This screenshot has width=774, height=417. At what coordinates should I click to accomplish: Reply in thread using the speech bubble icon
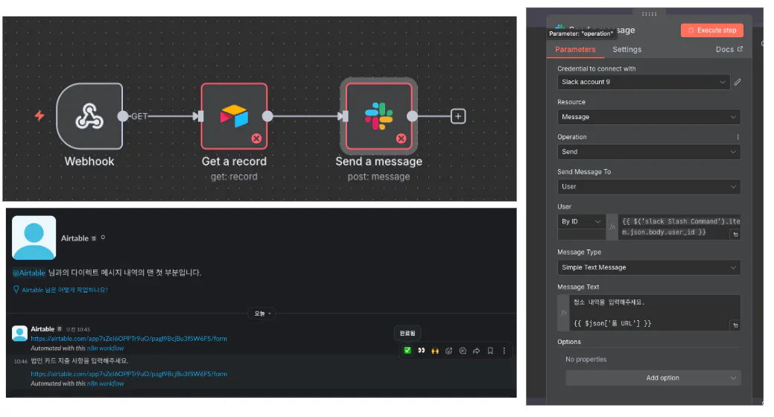tap(463, 351)
